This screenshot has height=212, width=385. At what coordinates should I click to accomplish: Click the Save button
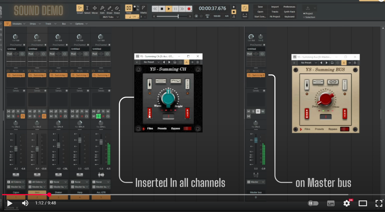click(260, 7)
